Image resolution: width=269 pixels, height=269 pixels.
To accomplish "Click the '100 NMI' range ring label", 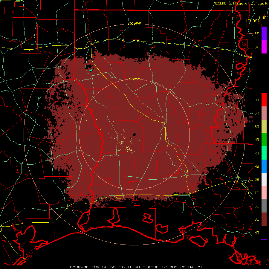I will click(x=134, y=24).
